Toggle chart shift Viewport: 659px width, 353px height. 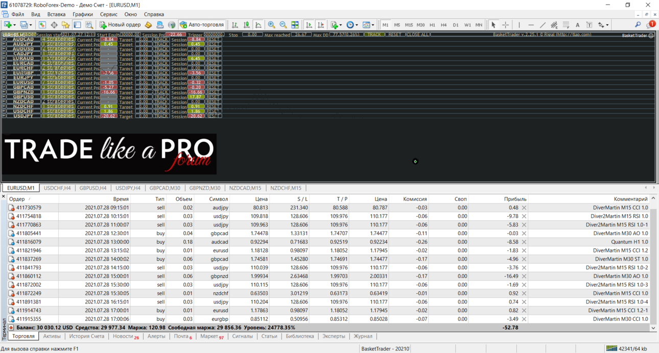click(x=321, y=24)
